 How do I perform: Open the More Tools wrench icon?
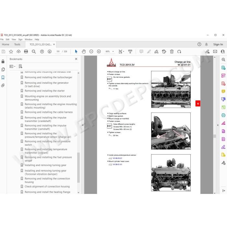(x=223, y=163)
